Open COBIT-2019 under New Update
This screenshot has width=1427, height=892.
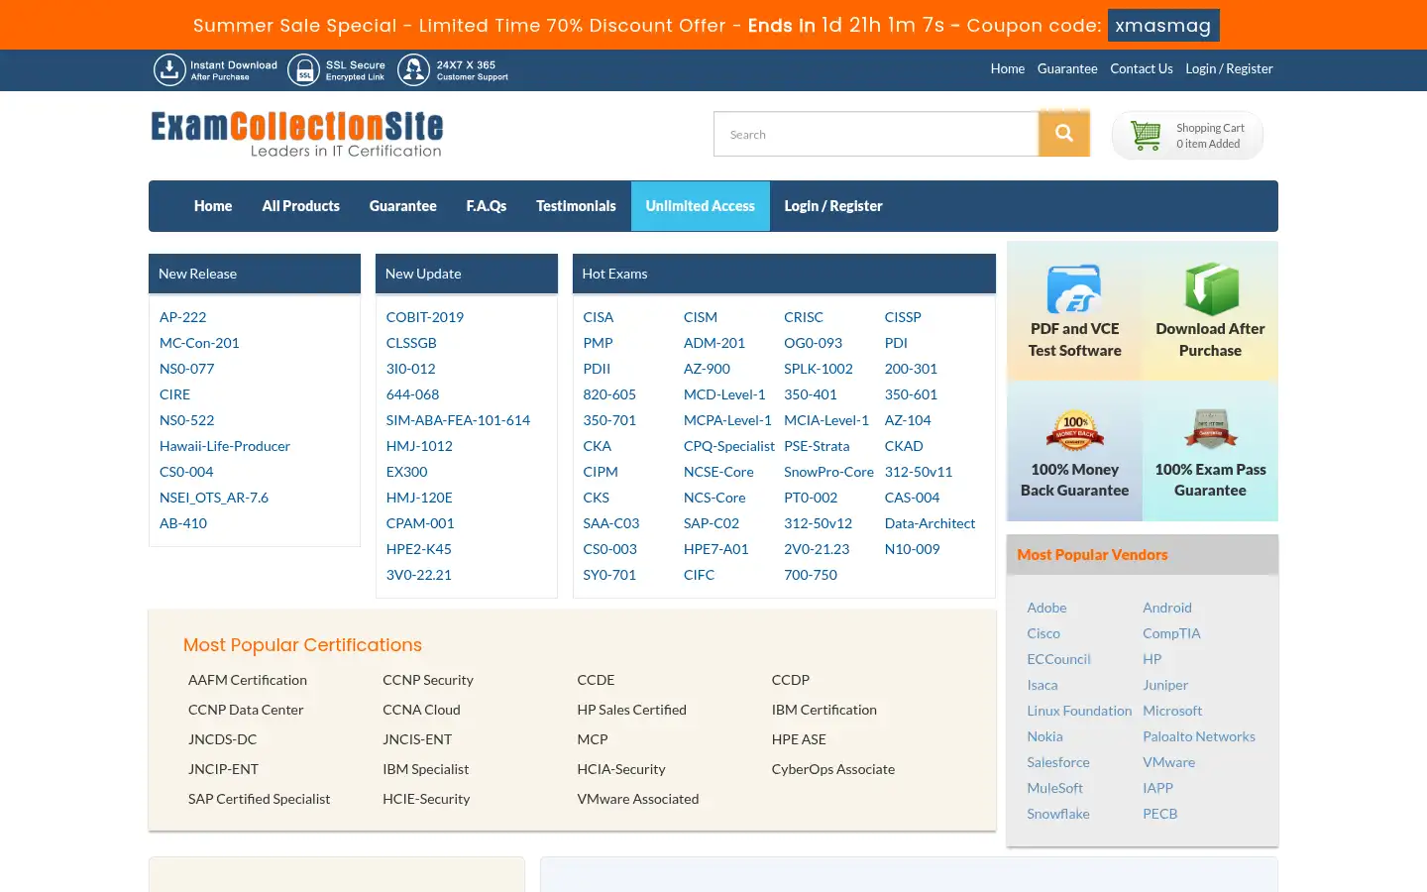pos(425,317)
